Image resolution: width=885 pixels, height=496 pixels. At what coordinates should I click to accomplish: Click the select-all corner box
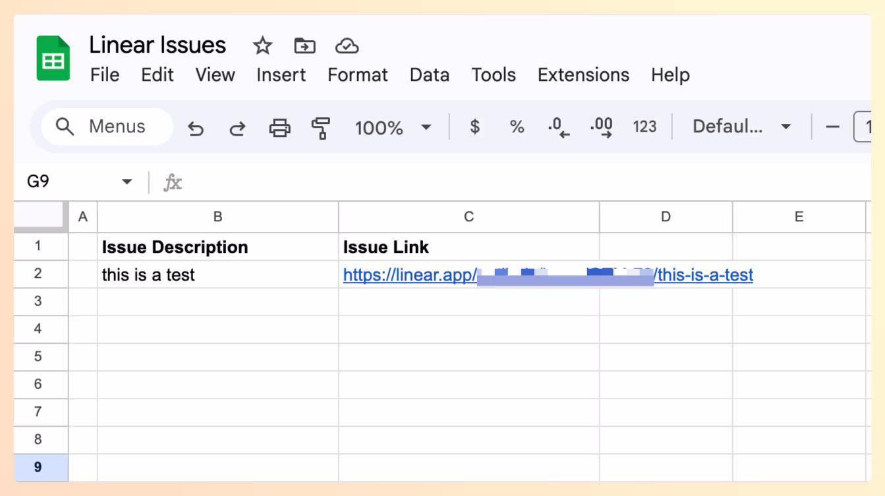[x=41, y=217]
